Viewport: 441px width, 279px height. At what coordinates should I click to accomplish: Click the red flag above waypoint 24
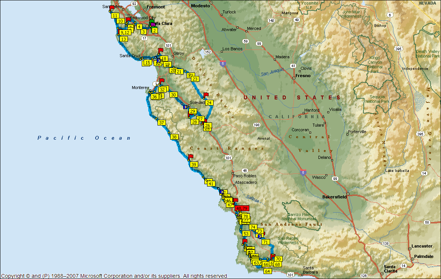(x=206, y=95)
